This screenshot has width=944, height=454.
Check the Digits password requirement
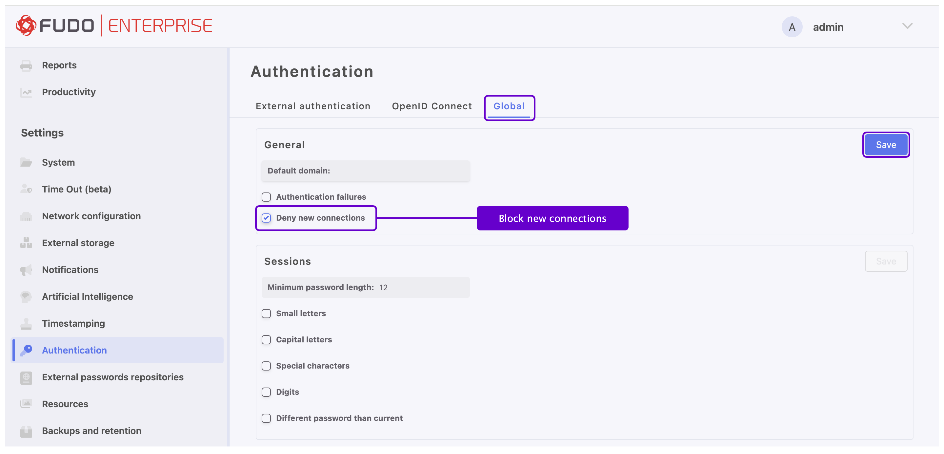pyautogui.click(x=267, y=392)
